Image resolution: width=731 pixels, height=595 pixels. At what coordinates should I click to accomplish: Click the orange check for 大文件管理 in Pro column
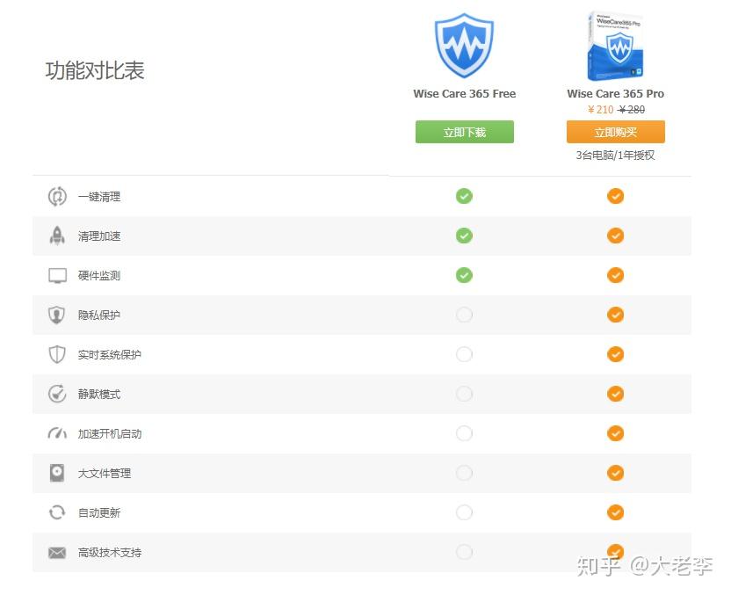point(615,473)
